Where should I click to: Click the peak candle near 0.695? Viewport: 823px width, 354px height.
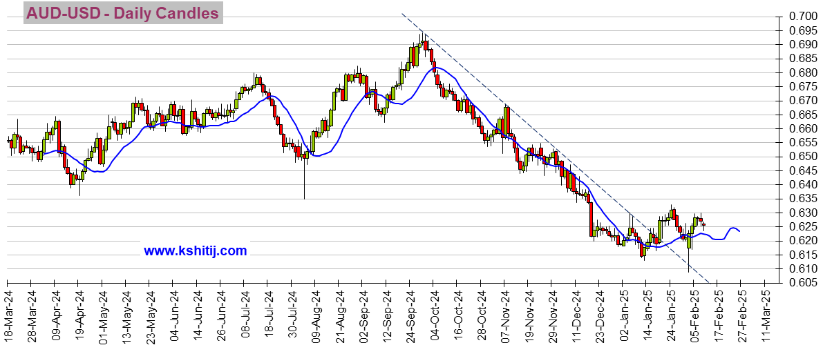pyautogui.click(x=421, y=42)
